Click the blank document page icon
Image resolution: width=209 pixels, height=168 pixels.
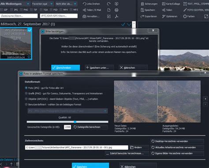[109, 10]
